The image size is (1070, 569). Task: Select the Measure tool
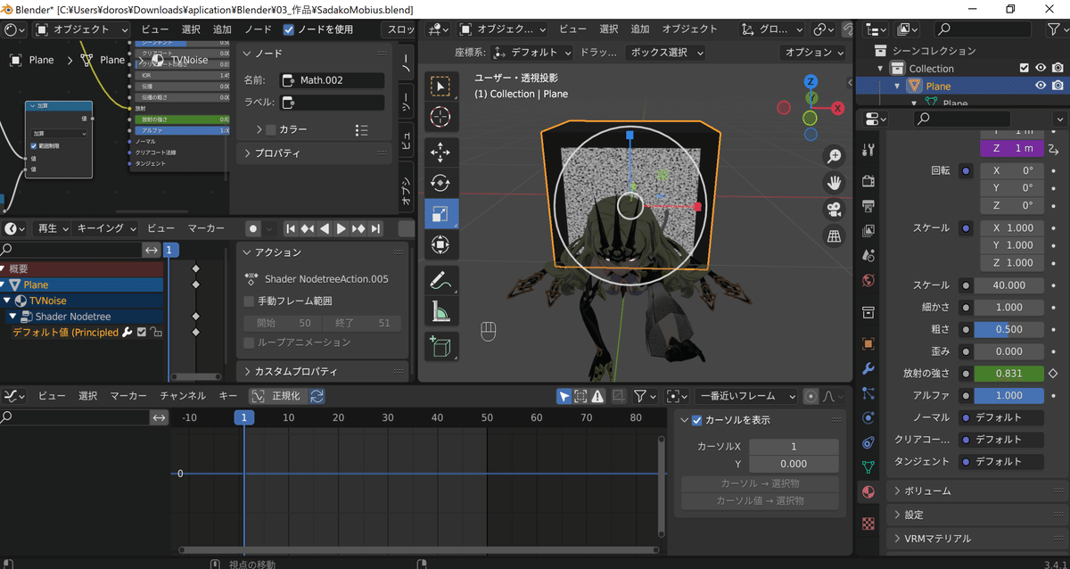440,311
